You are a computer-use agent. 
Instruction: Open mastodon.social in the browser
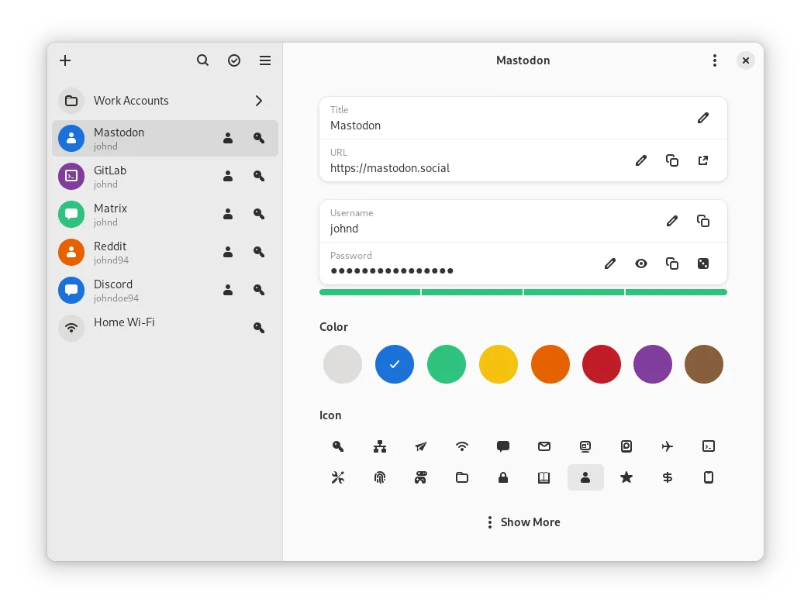point(702,160)
